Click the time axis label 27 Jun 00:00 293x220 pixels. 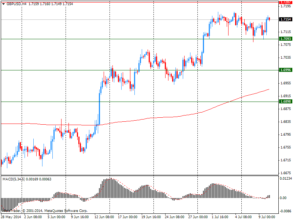coord(198,217)
